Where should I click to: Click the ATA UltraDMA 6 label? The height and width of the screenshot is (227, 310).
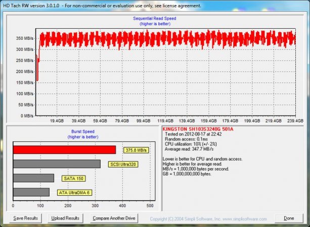click(x=74, y=193)
